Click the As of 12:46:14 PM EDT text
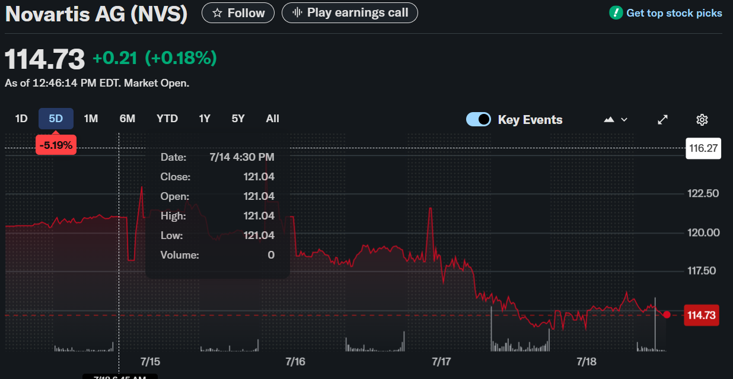 [x=97, y=83]
